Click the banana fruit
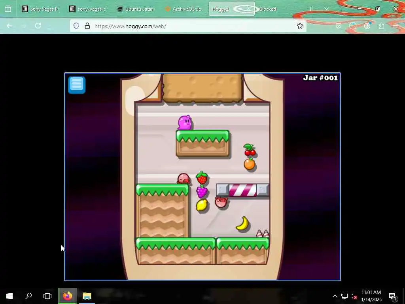Image resolution: width=405 pixels, height=304 pixels. point(243,224)
